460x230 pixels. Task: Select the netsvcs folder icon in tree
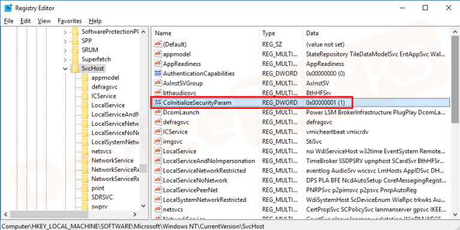point(85,152)
